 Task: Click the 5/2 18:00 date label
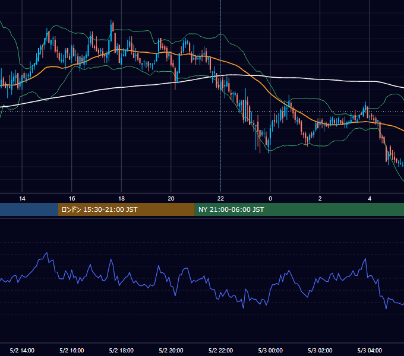coord(121,350)
